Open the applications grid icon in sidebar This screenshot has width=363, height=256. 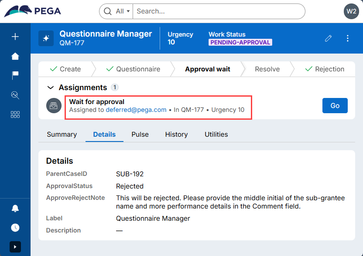pos(15,115)
